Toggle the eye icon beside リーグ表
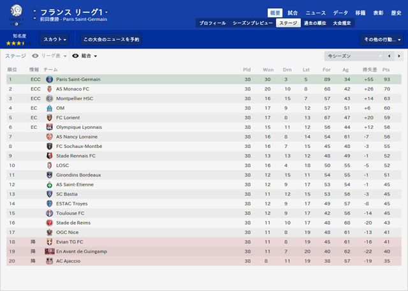 click(x=35, y=56)
